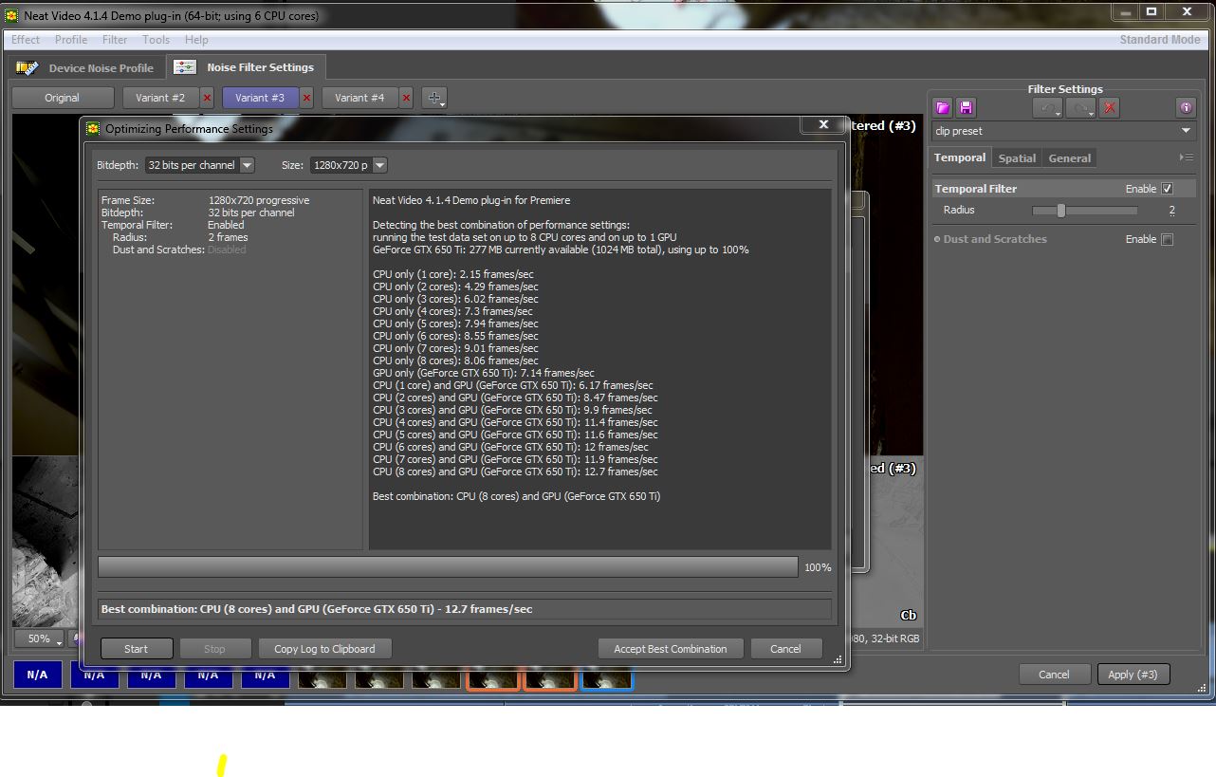Remove Variant #4 with its red X
The width and height of the screenshot is (1216, 777).
click(x=406, y=98)
